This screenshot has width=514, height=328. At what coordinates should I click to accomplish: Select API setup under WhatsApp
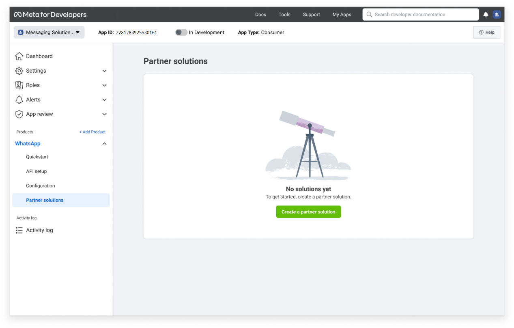(37, 171)
